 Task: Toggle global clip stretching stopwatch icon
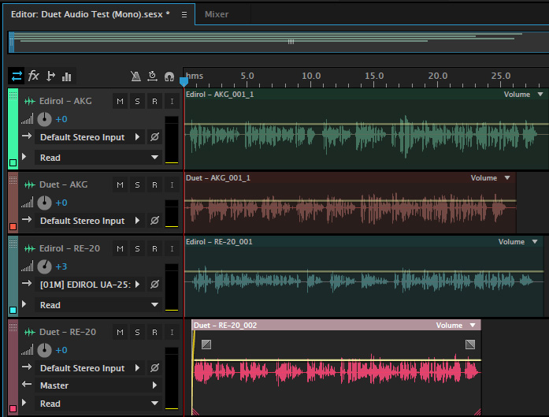152,76
